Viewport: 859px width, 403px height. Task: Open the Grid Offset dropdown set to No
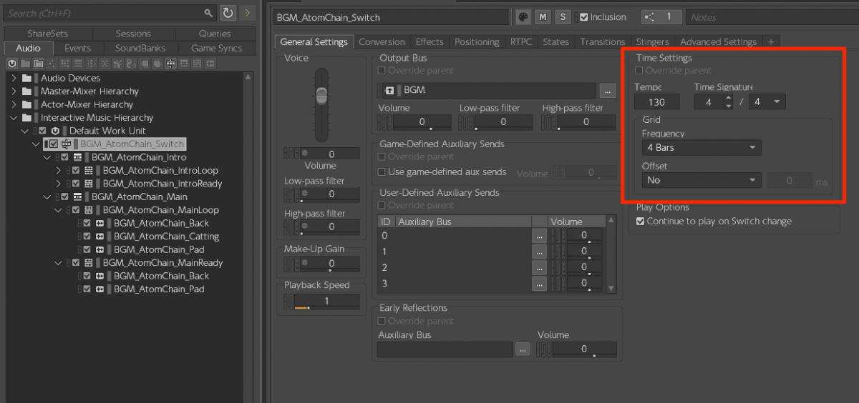click(701, 181)
